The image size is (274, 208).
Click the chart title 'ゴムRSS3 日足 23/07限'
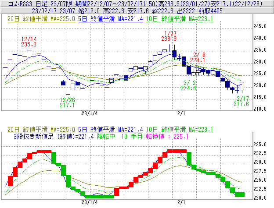click(40, 4)
